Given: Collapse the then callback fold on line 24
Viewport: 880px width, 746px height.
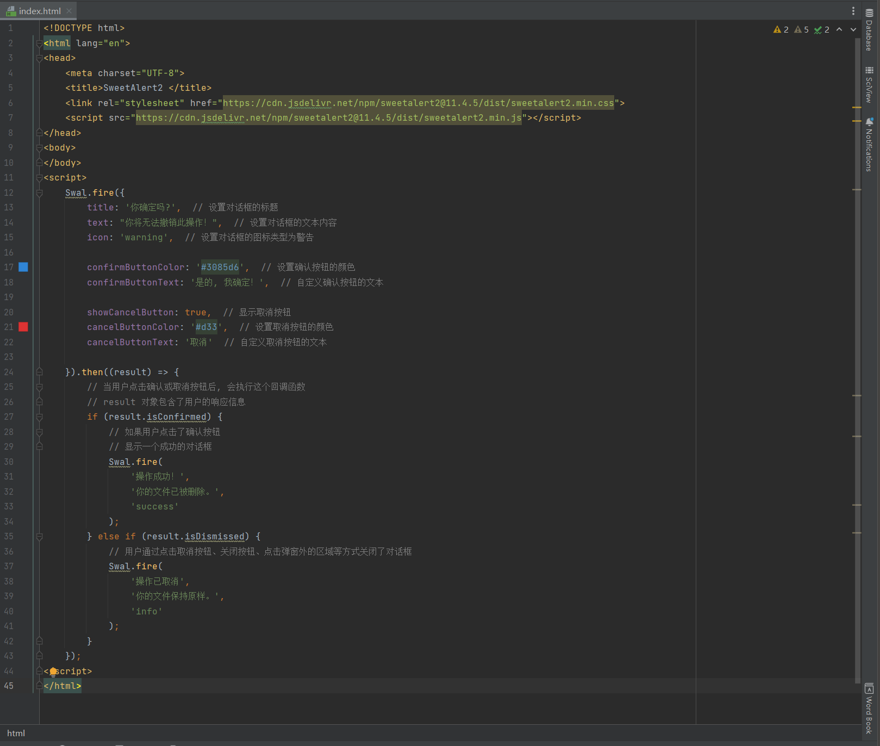Looking at the screenshot, I should tap(39, 372).
